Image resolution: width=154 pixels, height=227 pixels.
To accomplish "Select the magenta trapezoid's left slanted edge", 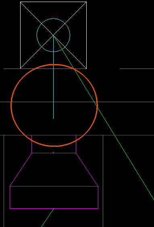I will pos(21,169).
